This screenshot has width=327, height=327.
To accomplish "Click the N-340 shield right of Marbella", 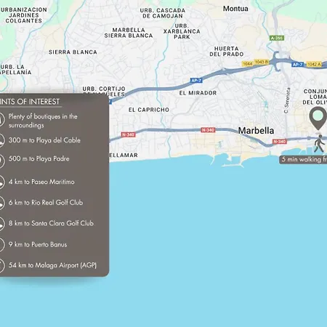I will coord(280,142).
